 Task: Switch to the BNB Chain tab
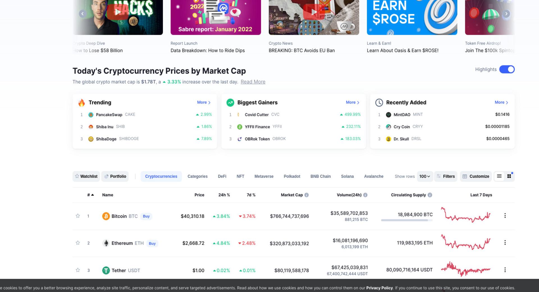[x=321, y=176]
